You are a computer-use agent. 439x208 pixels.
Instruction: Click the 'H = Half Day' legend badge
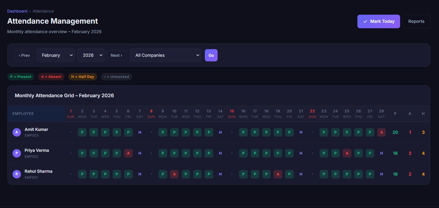tap(82, 77)
